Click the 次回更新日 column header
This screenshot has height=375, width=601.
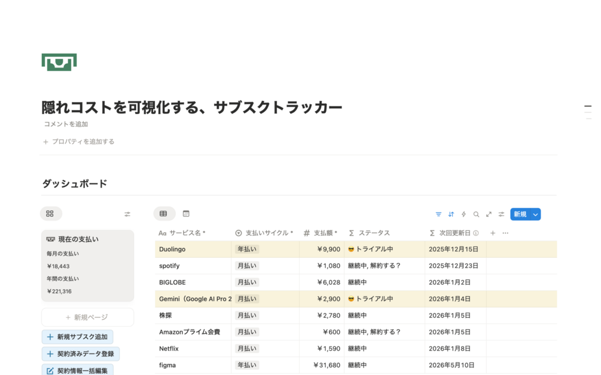(455, 233)
